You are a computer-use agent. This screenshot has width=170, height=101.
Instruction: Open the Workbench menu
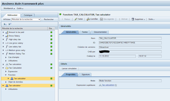pyautogui.click(x=9, y=8)
